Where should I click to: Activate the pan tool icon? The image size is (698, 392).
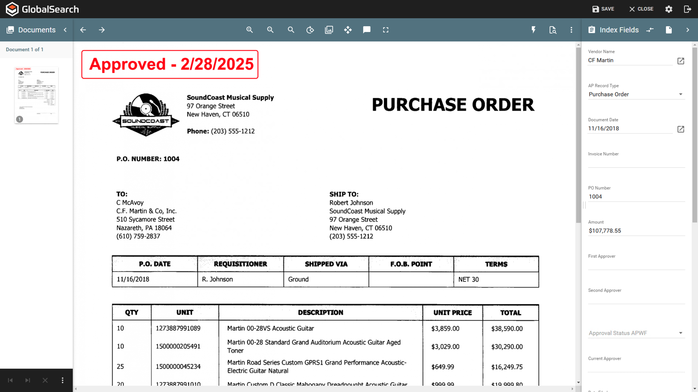pyautogui.click(x=348, y=30)
